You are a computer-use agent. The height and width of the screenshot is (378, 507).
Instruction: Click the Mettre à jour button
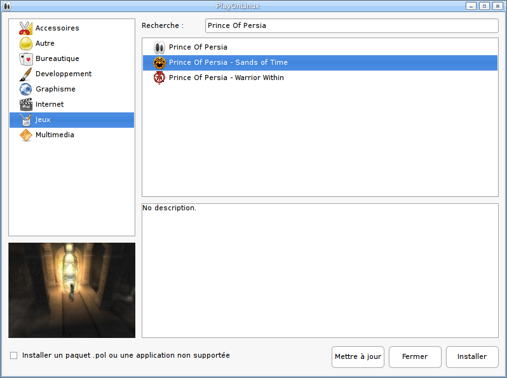[x=358, y=356]
